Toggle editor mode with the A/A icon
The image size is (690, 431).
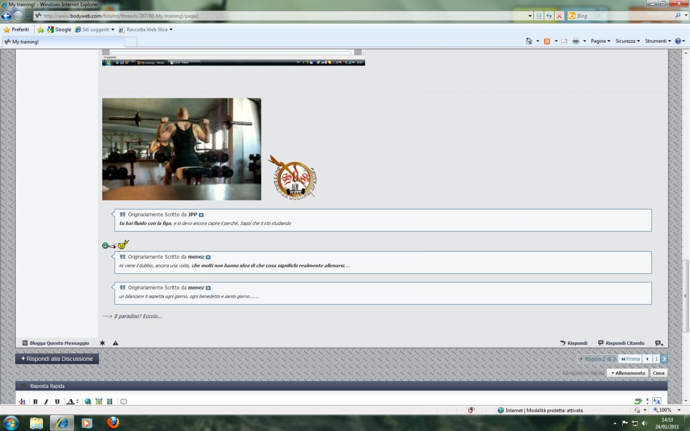(x=656, y=401)
